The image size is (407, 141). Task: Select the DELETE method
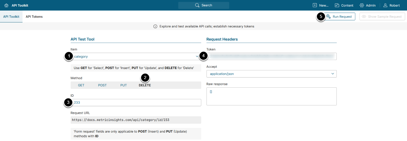(145, 85)
